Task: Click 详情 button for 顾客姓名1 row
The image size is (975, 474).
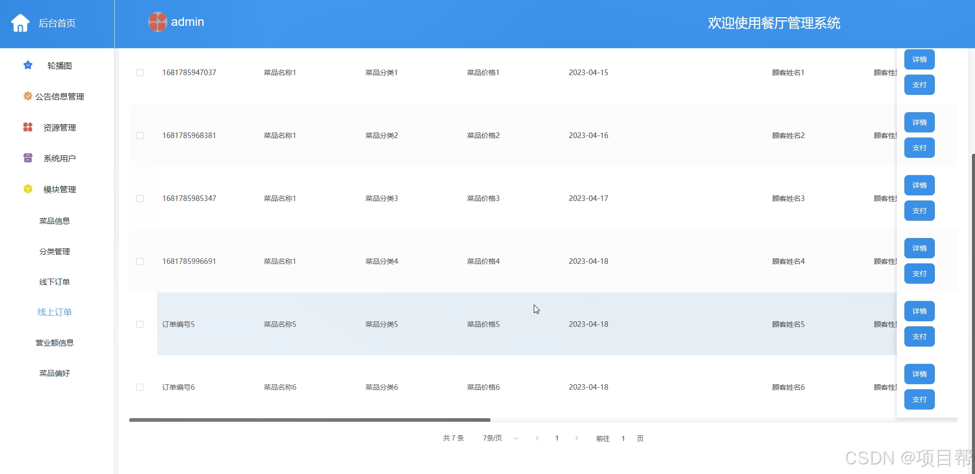Action: [x=919, y=59]
